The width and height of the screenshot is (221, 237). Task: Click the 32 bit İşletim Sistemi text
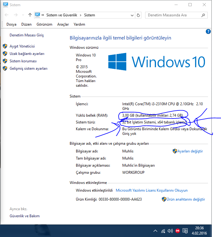139,122
